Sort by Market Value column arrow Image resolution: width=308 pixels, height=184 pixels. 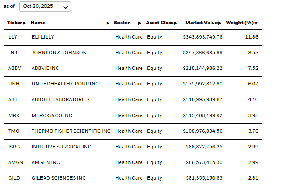tap(220, 23)
